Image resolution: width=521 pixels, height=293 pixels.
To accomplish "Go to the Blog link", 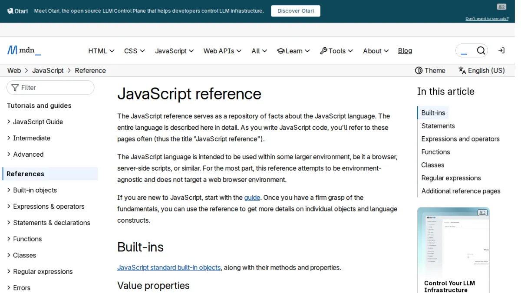I will [x=405, y=51].
